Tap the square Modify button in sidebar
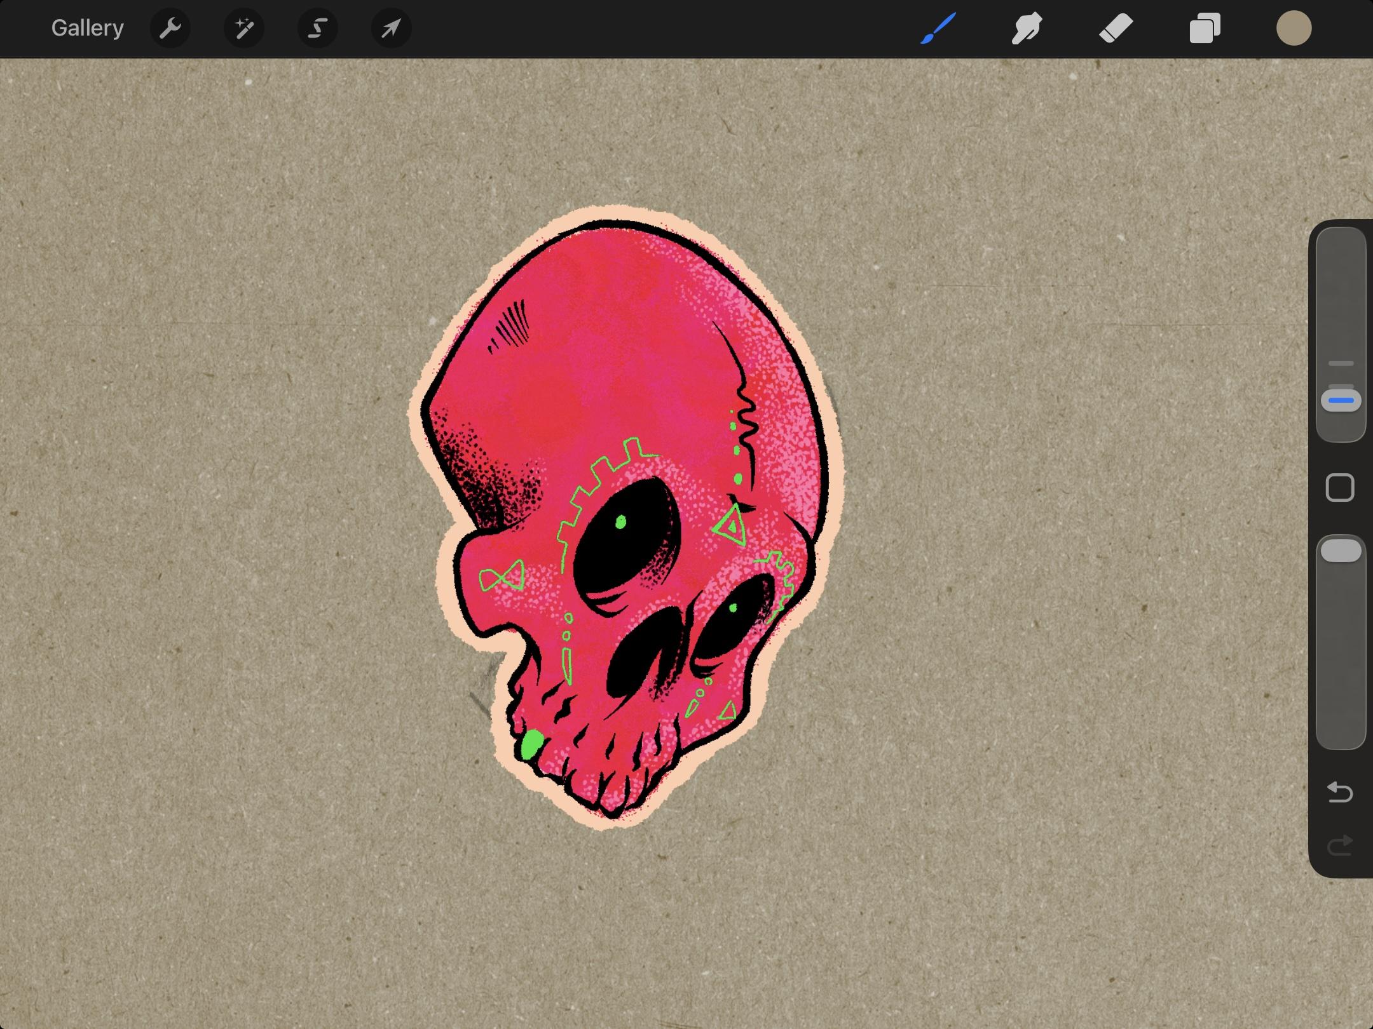Screen dimensions: 1373x1029 point(1341,488)
